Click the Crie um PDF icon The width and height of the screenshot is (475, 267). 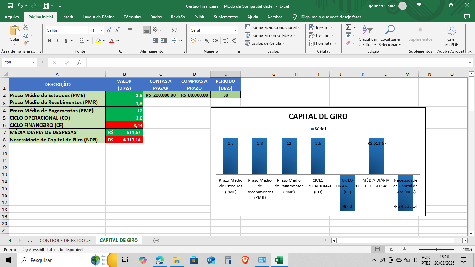pos(451,36)
